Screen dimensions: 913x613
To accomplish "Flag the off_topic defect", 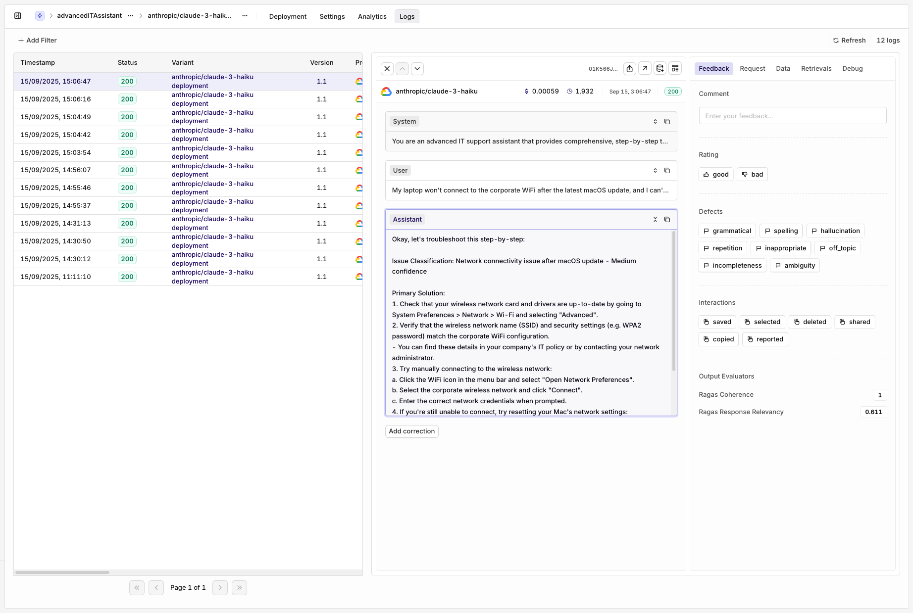I will pos(838,248).
